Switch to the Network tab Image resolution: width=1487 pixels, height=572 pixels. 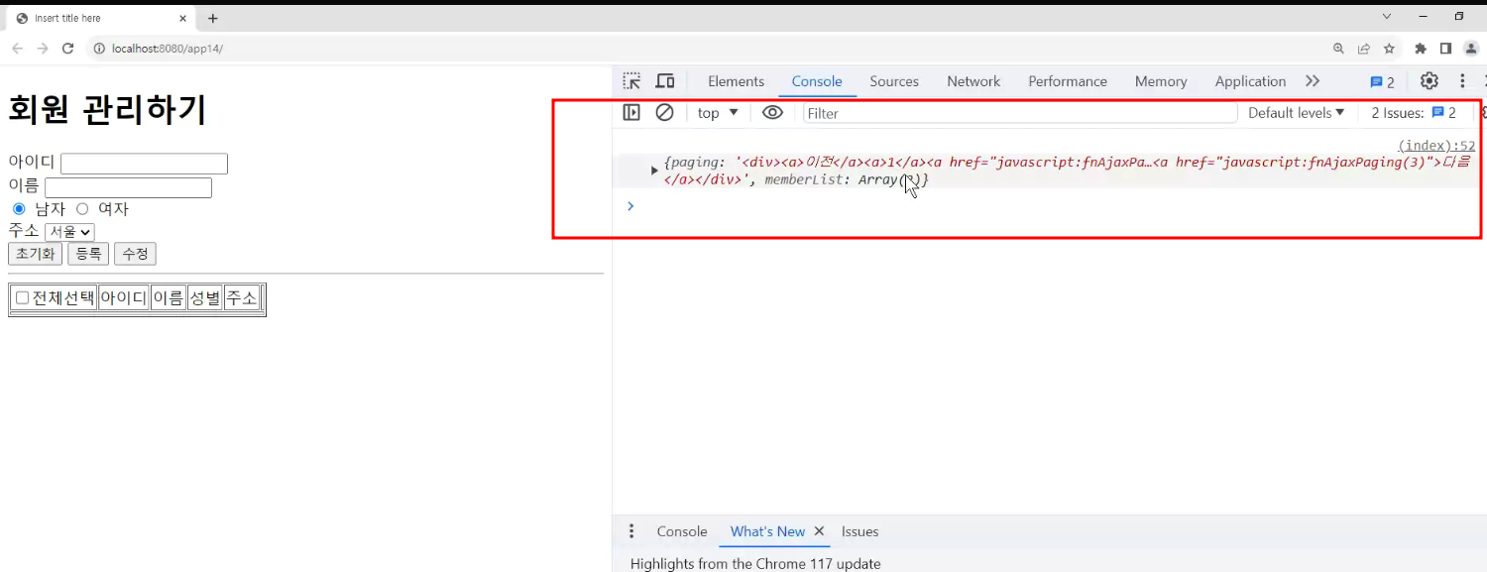pyautogui.click(x=973, y=81)
